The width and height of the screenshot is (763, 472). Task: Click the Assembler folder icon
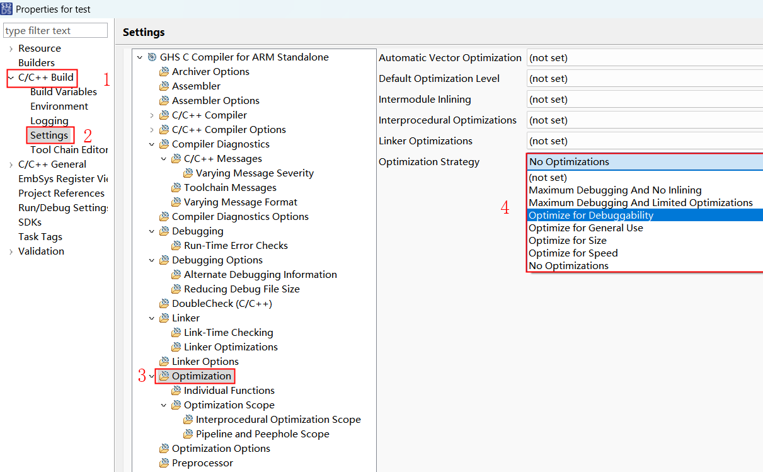[164, 86]
